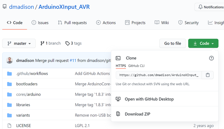Open the cores/arduino folder
Image resolution: width=224 pixels, height=129 pixels.
[x=28, y=94]
